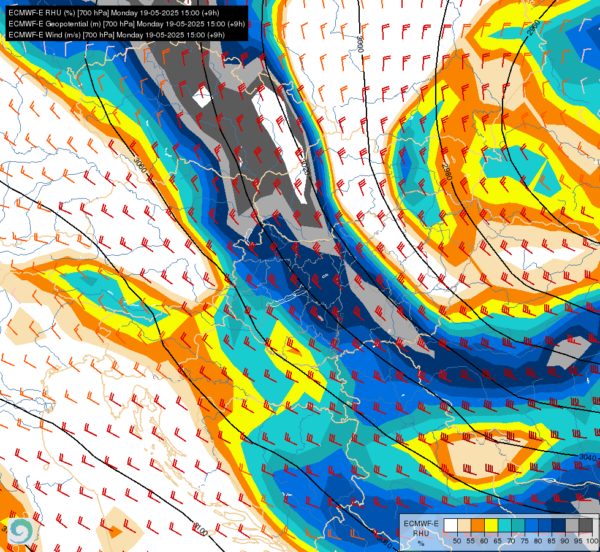
Task: Click the yellow 60-65 legend swatch
Action: coord(492,525)
